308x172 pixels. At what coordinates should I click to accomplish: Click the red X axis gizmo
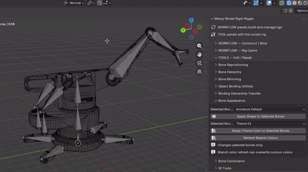(x=187, y=26)
